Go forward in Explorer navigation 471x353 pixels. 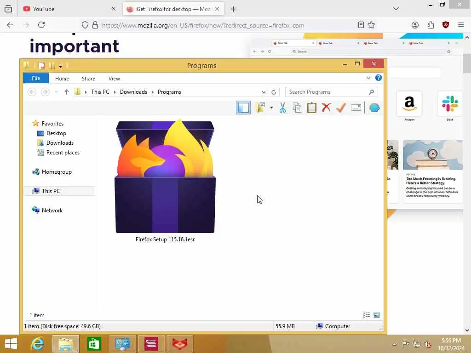45,92
